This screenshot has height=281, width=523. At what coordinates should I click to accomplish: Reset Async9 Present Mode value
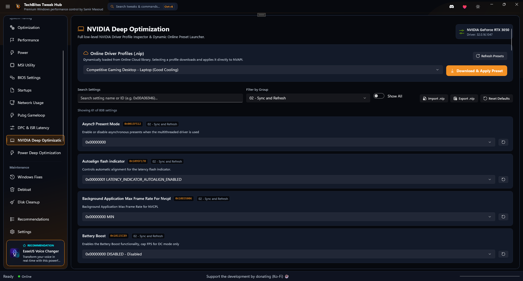coord(503,142)
